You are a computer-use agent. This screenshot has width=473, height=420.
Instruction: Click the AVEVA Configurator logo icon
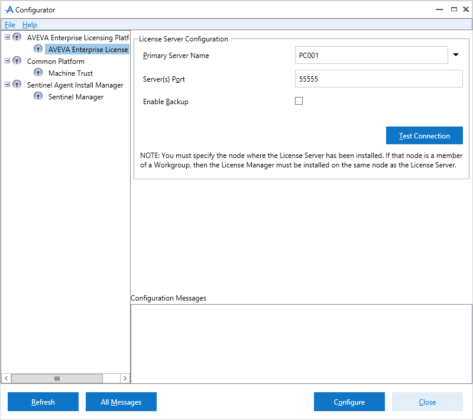[x=9, y=9]
